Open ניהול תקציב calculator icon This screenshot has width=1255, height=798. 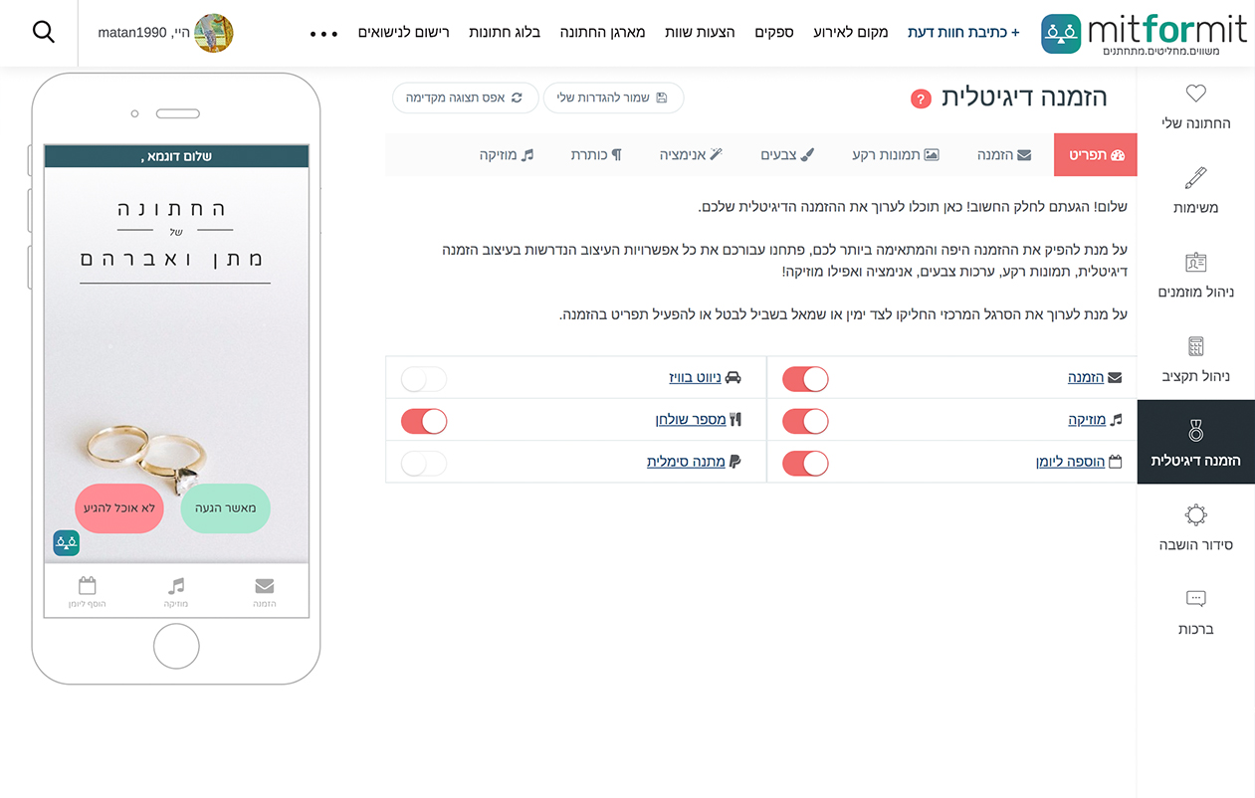(x=1196, y=346)
